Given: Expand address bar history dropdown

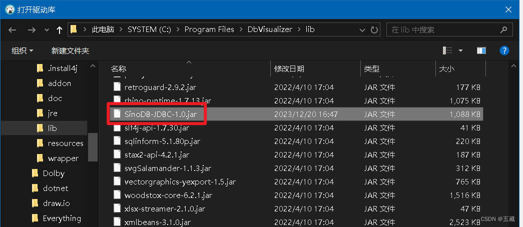Looking at the screenshot, I should [362, 30].
